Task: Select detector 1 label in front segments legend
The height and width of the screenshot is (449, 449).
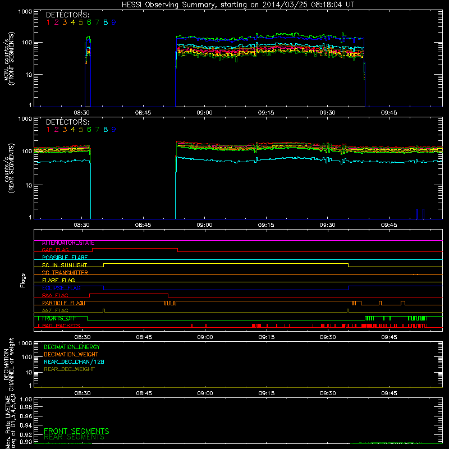Action: pos(48,22)
